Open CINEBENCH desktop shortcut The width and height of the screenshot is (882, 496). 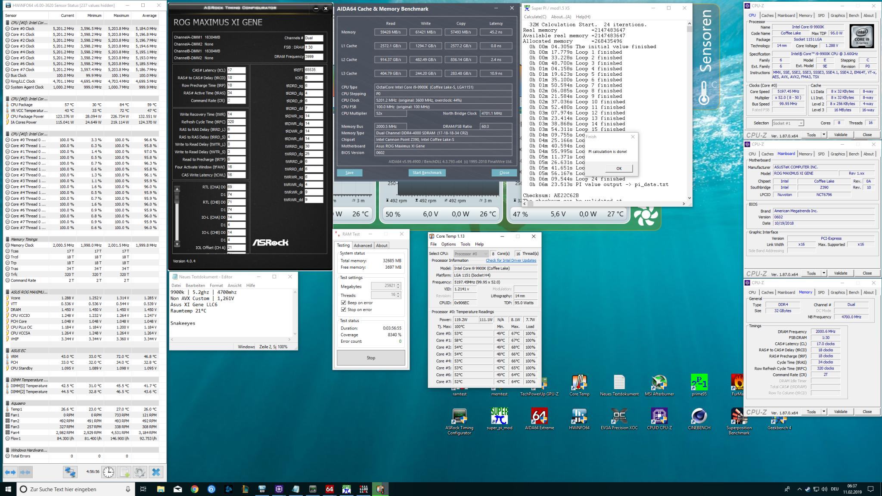click(x=699, y=419)
